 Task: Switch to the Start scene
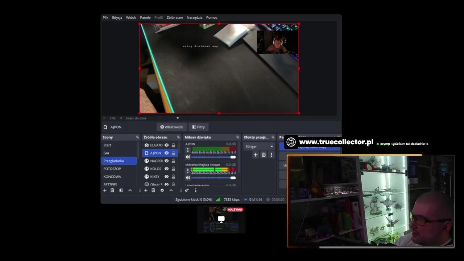coord(119,145)
